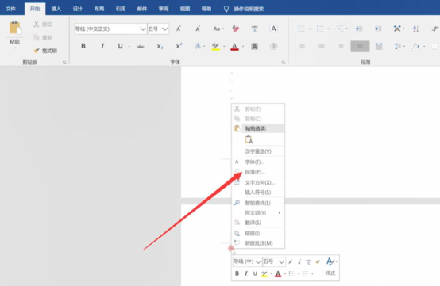
Task: Decrease indent in ribbon paragraph group
Action: pos(359,29)
